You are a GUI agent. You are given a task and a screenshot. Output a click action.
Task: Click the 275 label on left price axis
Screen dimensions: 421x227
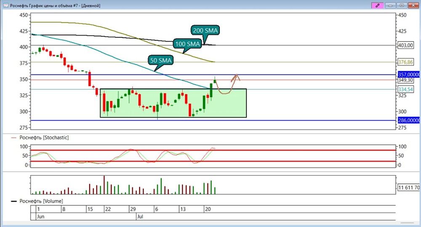[24, 128]
